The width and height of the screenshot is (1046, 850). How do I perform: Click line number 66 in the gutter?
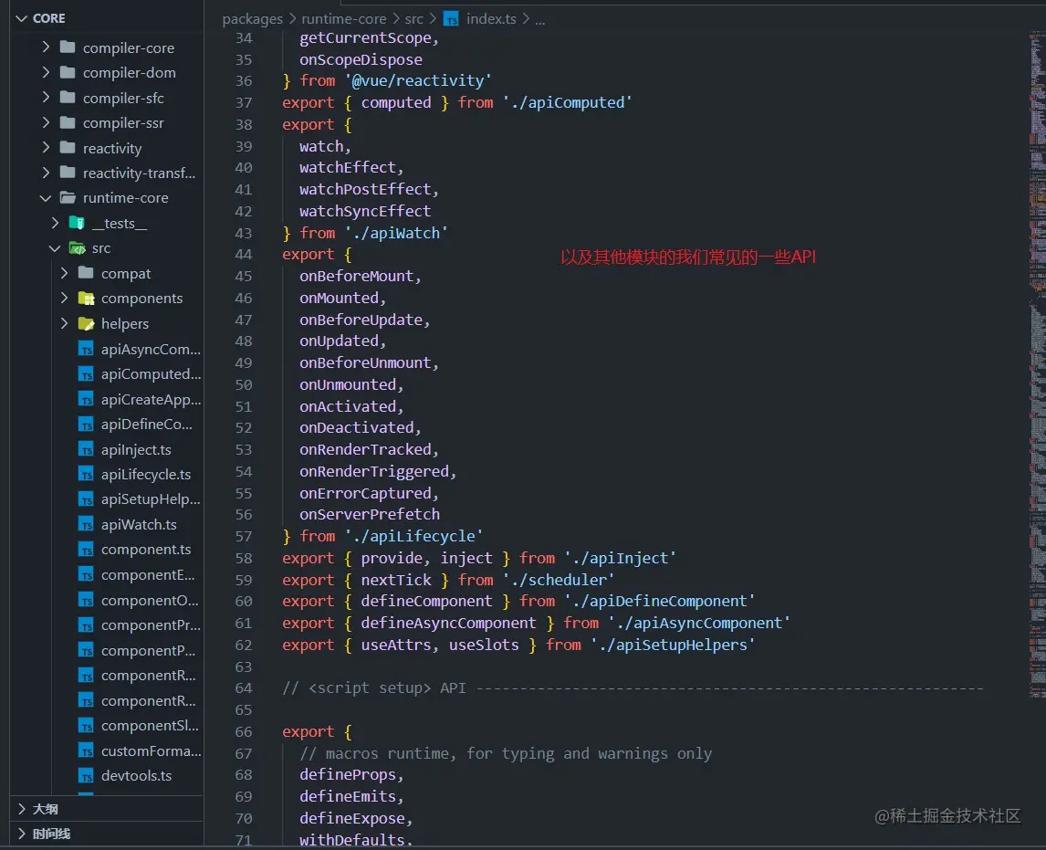[x=244, y=732]
